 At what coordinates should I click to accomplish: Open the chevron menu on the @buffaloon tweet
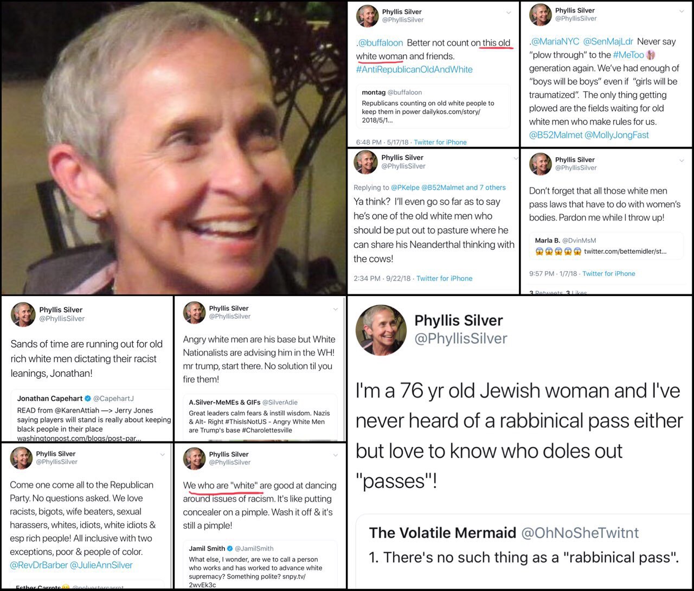click(509, 12)
